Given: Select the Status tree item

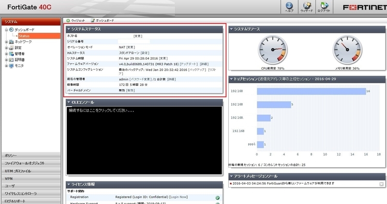Looking at the screenshot, I should 39,36.
